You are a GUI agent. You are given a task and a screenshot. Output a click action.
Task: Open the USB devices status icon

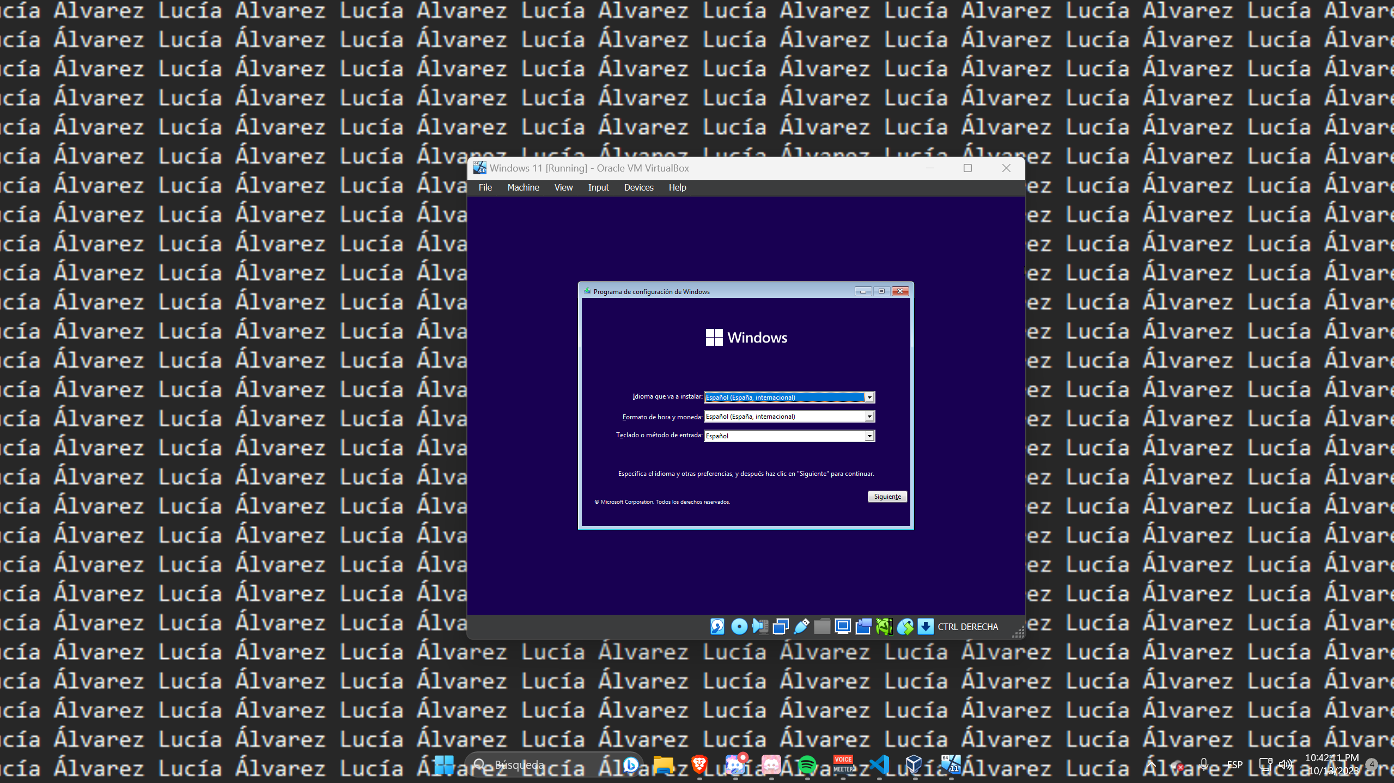click(801, 627)
